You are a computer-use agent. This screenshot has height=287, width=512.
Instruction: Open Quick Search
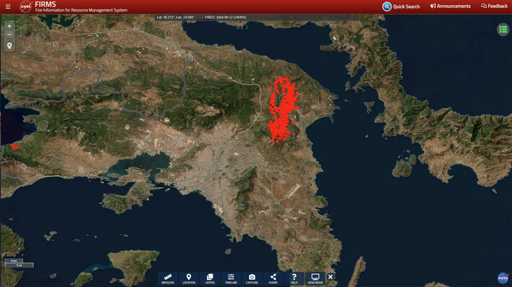[401, 6]
